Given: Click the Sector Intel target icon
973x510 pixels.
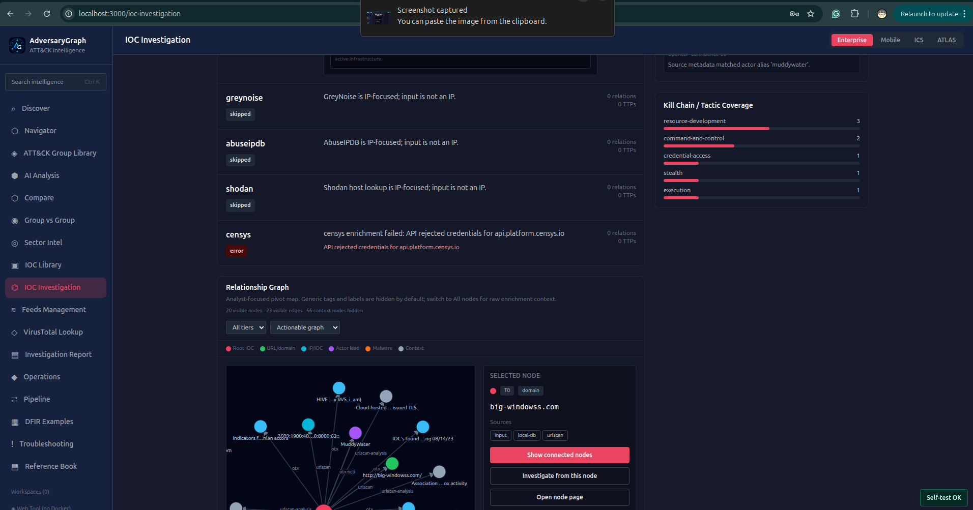Looking at the screenshot, I should click(x=15, y=243).
